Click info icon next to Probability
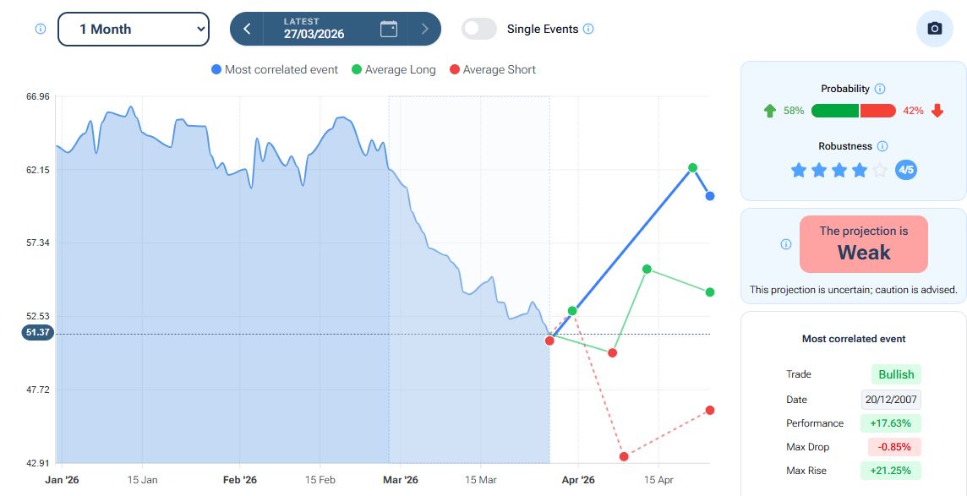This screenshot has width=967, height=496. point(879,89)
